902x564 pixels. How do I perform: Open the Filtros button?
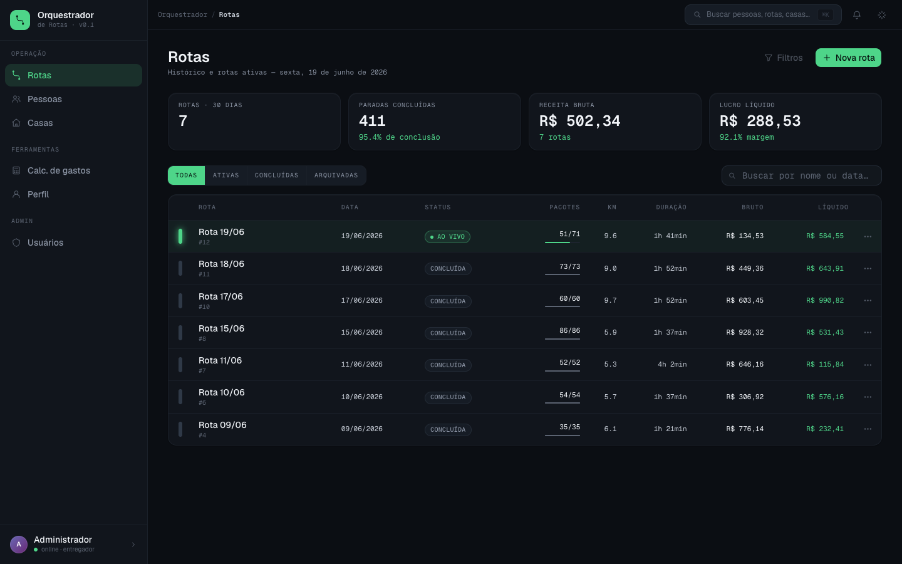click(783, 58)
